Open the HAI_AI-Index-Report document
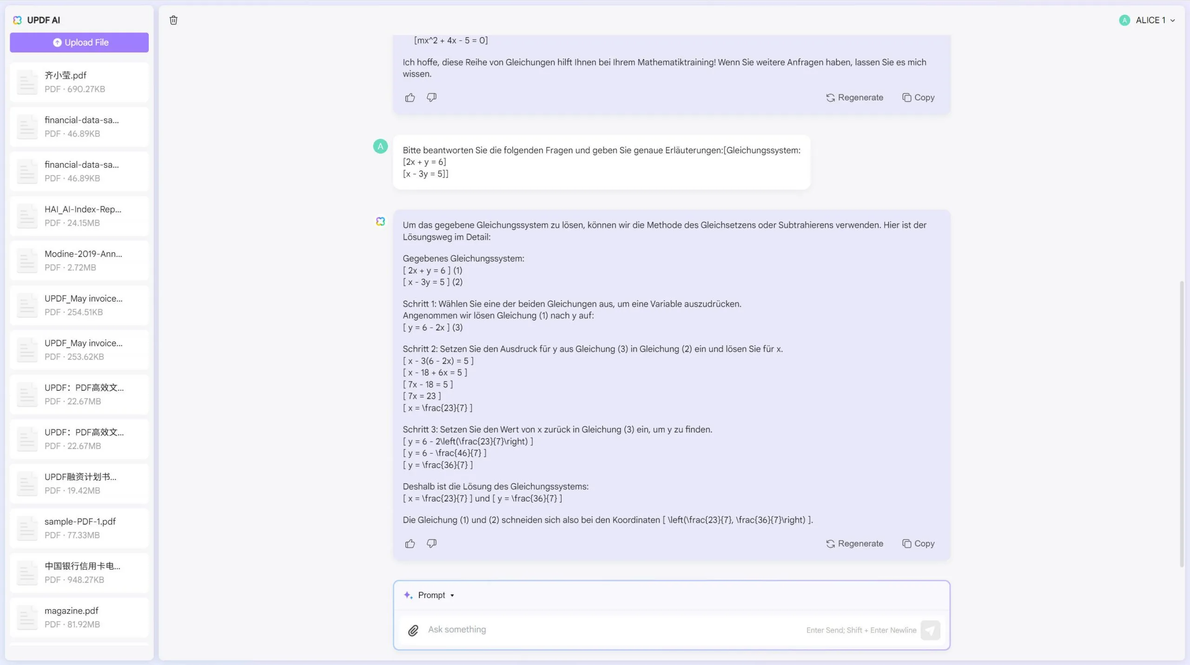This screenshot has height=665, width=1190. click(79, 215)
